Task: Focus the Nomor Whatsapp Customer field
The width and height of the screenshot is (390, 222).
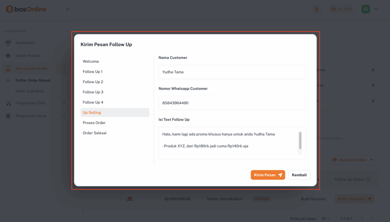Action: pyautogui.click(x=232, y=103)
